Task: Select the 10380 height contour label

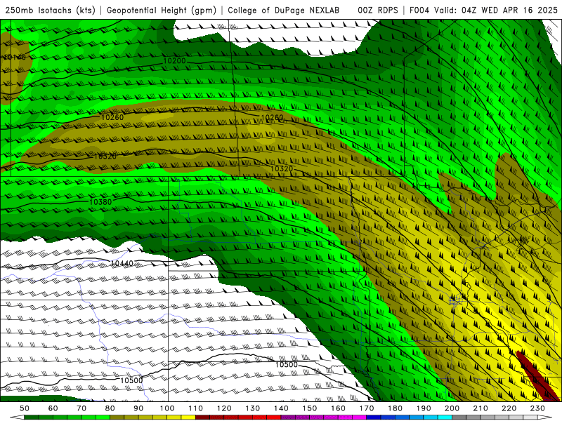Action: point(100,202)
